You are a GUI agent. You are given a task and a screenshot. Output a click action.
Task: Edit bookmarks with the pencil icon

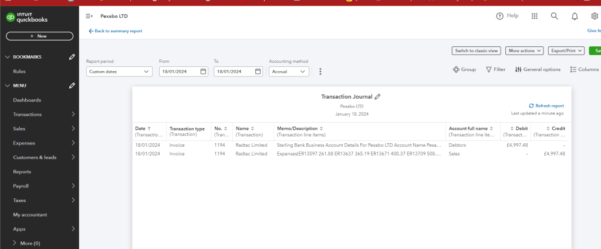pyautogui.click(x=72, y=57)
